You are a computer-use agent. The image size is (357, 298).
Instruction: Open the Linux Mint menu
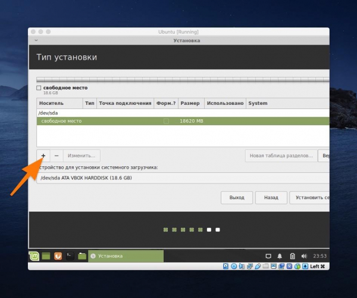[x=34, y=256]
